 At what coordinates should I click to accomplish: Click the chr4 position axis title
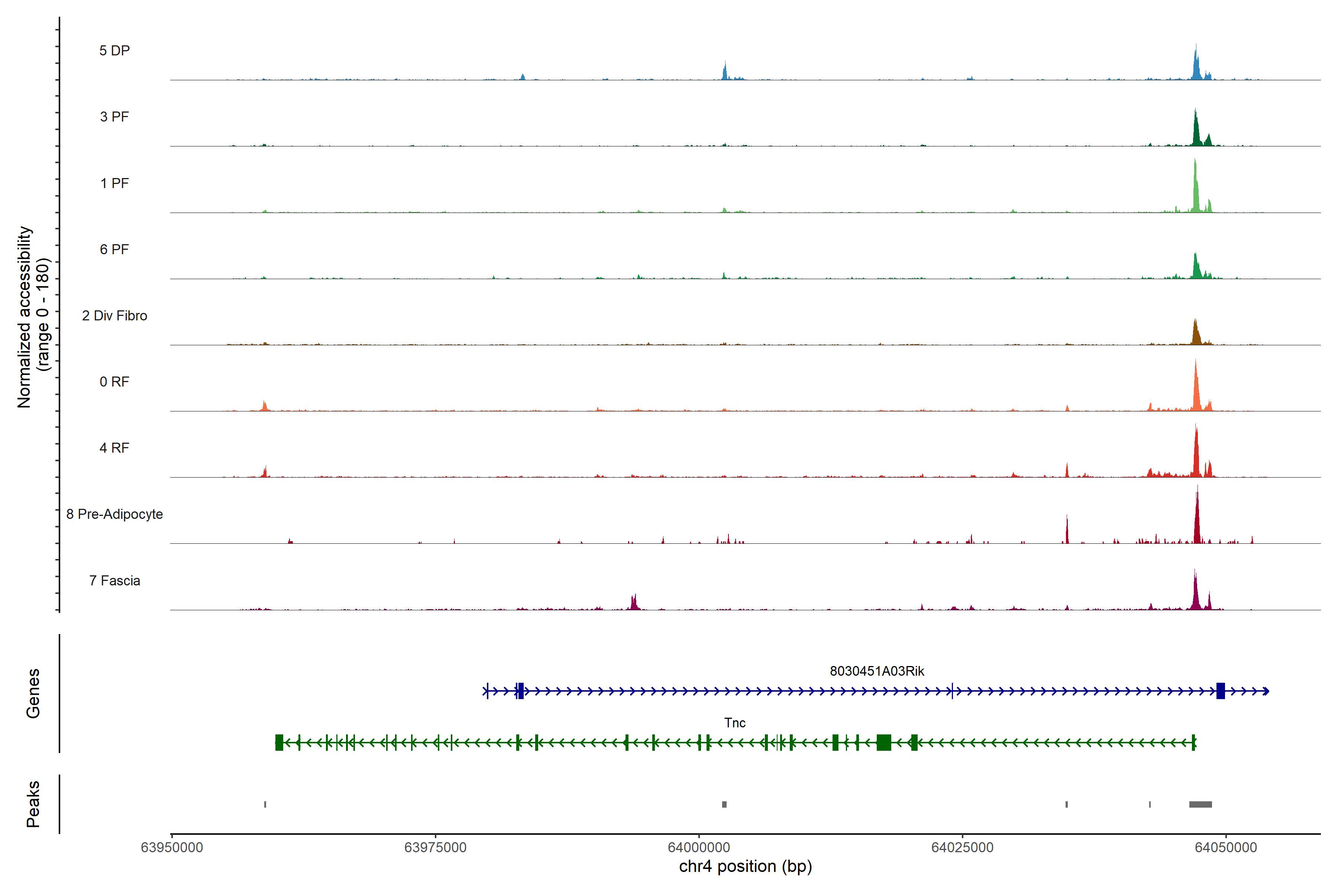(745, 866)
